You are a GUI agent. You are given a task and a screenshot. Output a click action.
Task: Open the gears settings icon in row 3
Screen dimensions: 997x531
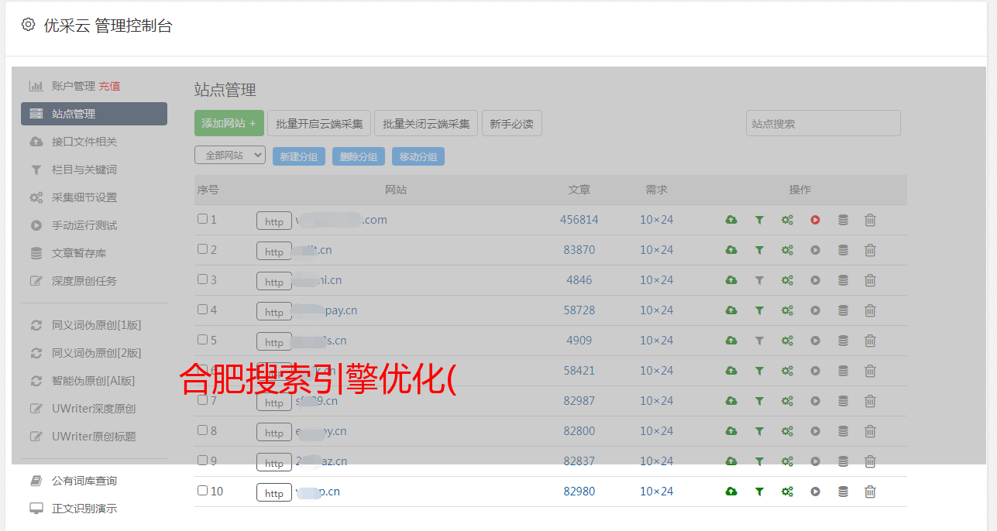(787, 280)
